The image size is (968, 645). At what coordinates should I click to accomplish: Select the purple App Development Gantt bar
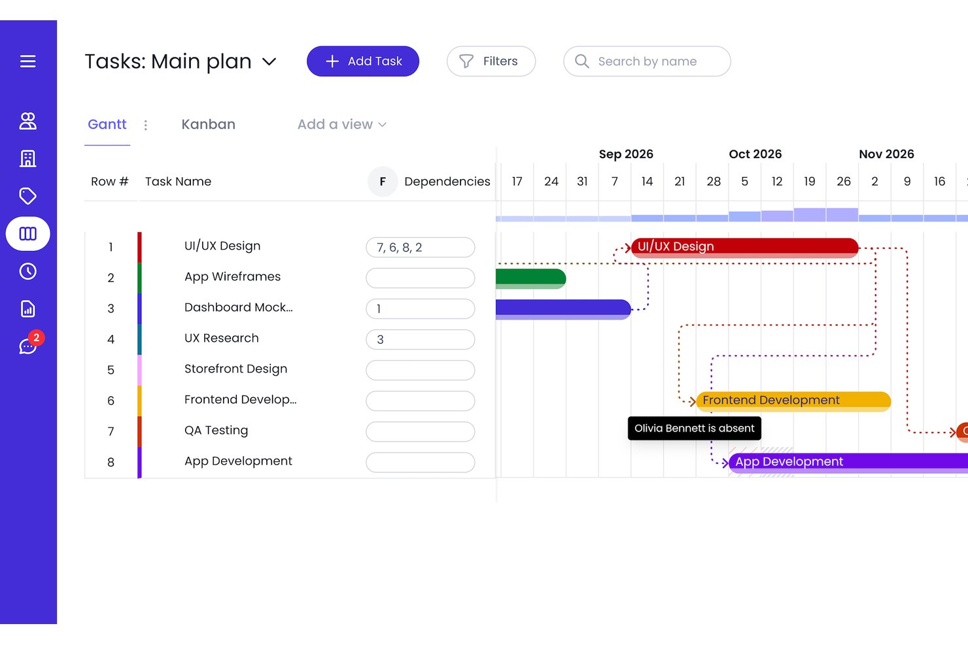pyautogui.click(x=848, y=463)
